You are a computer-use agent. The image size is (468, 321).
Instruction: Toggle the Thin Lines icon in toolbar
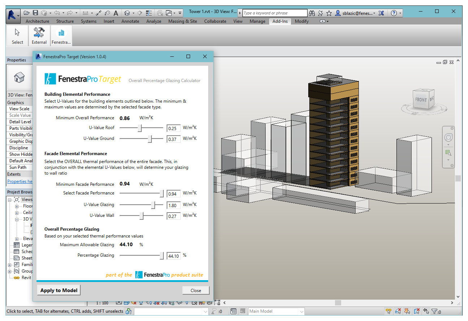(x=149, y=13)
